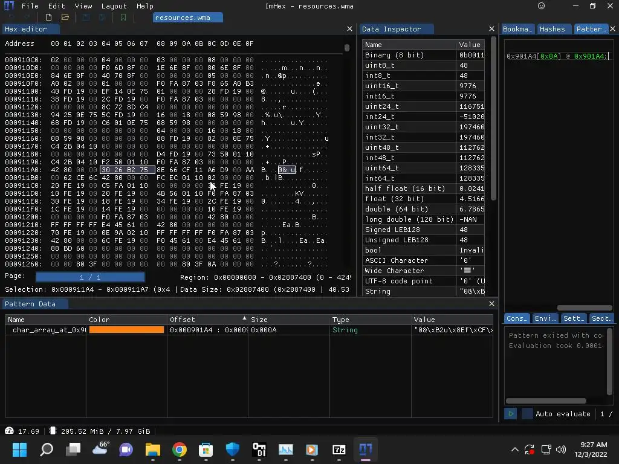Sort Pattern Data by Value column
The width and height of the screenshot is (619, 464).
[x=452, y=319]
